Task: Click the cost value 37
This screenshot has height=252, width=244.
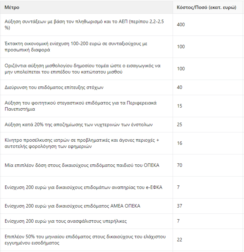Action: click(x=179, y=206)
